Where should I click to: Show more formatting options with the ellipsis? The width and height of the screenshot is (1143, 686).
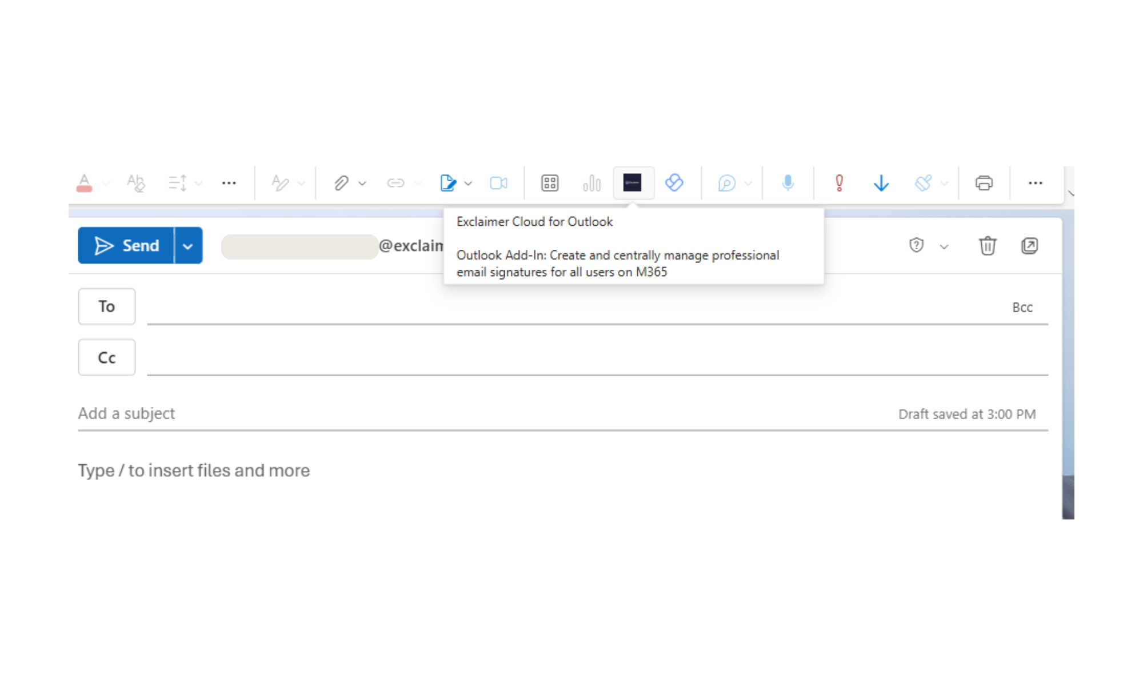coord(229,182)
